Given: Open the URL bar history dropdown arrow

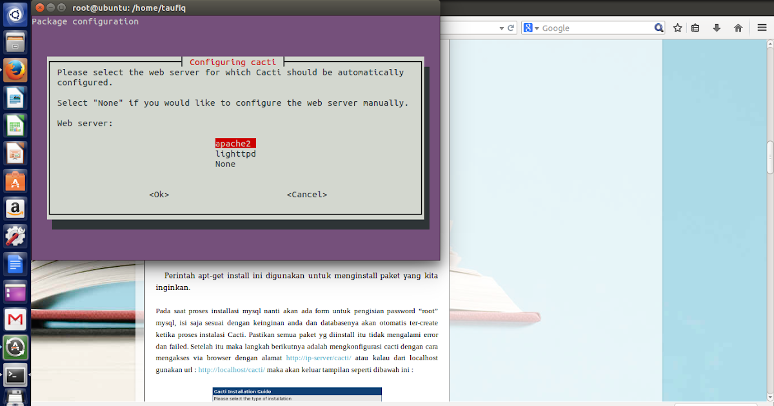Looking at the screenshot, I should pyautogui.click(x=502, y=28).
